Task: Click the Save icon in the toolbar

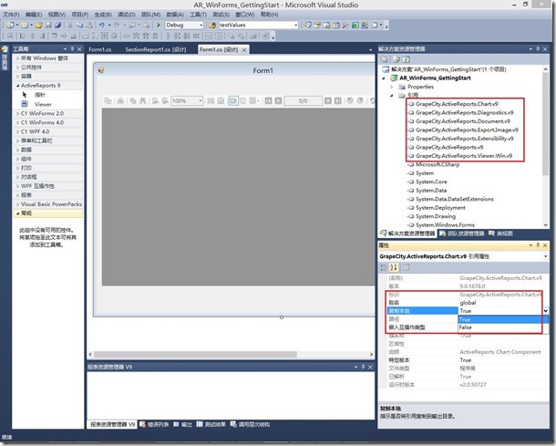Action: click(48, 26)
